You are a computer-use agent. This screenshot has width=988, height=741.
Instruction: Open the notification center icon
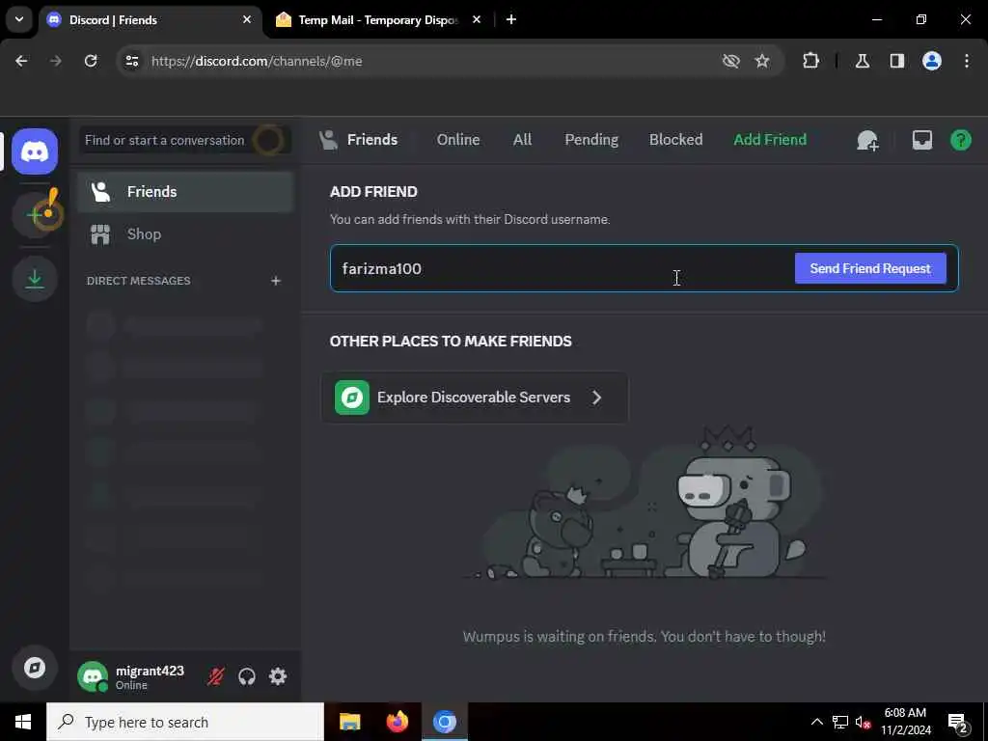click(x=958, y=723)
